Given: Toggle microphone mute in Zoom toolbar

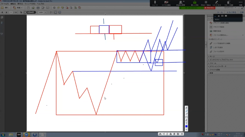Looking at the screenshot, I should pos(155,3).
